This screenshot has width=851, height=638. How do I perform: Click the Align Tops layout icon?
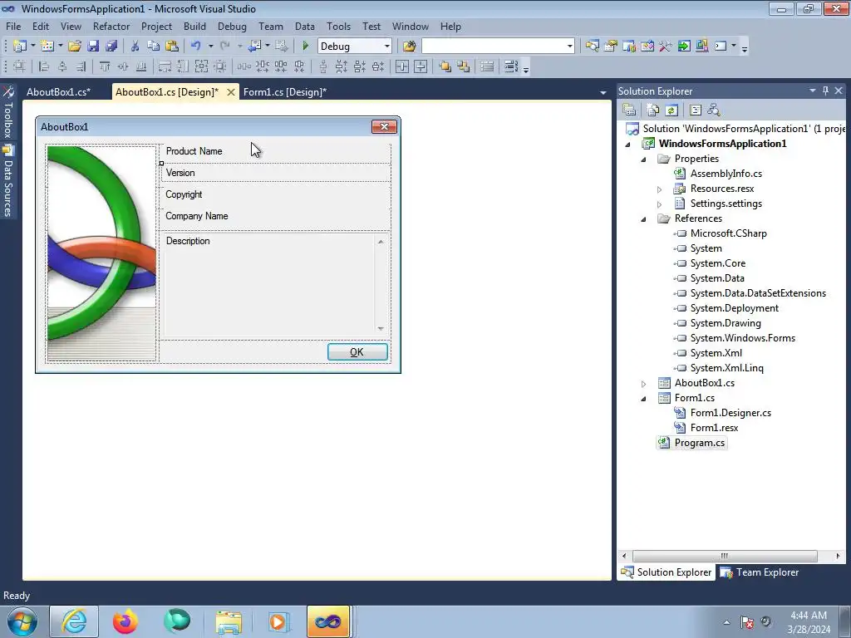coord(104,66)
